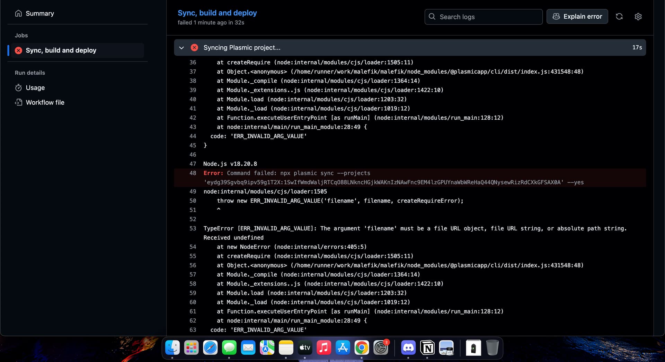Image resolution: width=665 pixels, height=362 pixels.
Task: Click the Explain error button
Action: 577,17
